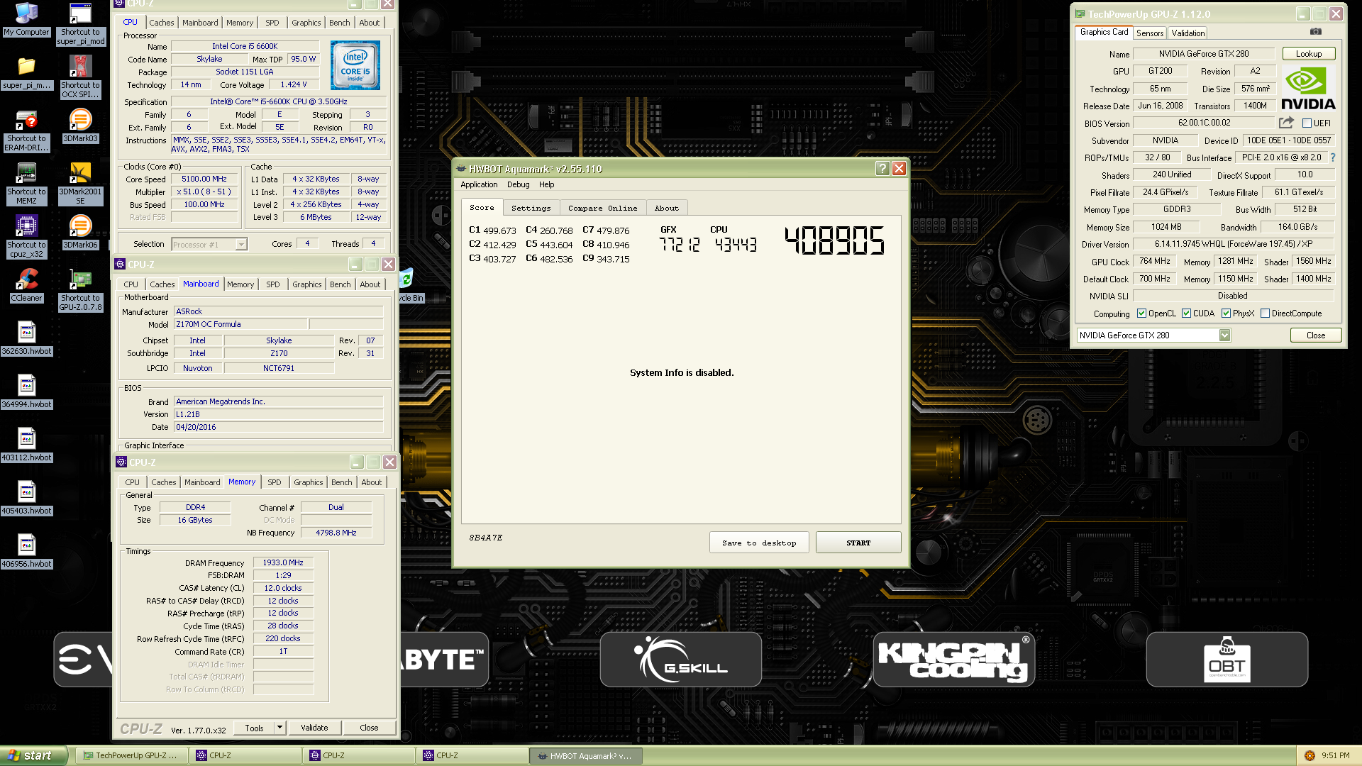1362x766 pixels.
Task: Open the Shortcut to cpuz_x32 icon
Action: tap(26, 237)
